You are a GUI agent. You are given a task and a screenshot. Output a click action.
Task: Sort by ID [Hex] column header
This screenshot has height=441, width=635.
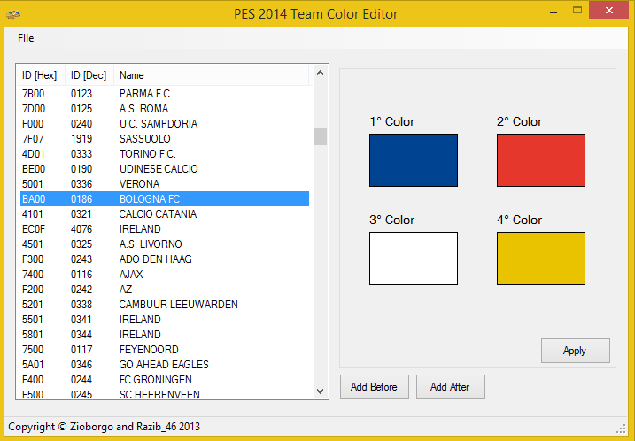pyautogui.click(x=40, y=75)
